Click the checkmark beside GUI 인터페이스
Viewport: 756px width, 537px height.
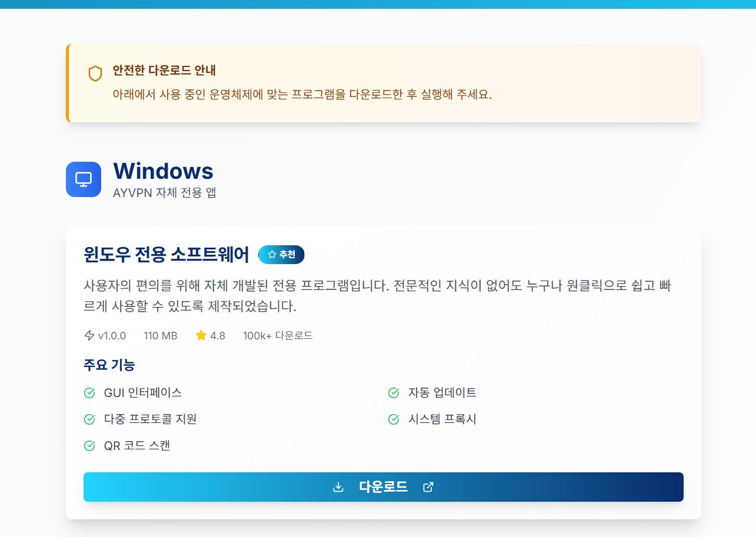pos(90,392)
